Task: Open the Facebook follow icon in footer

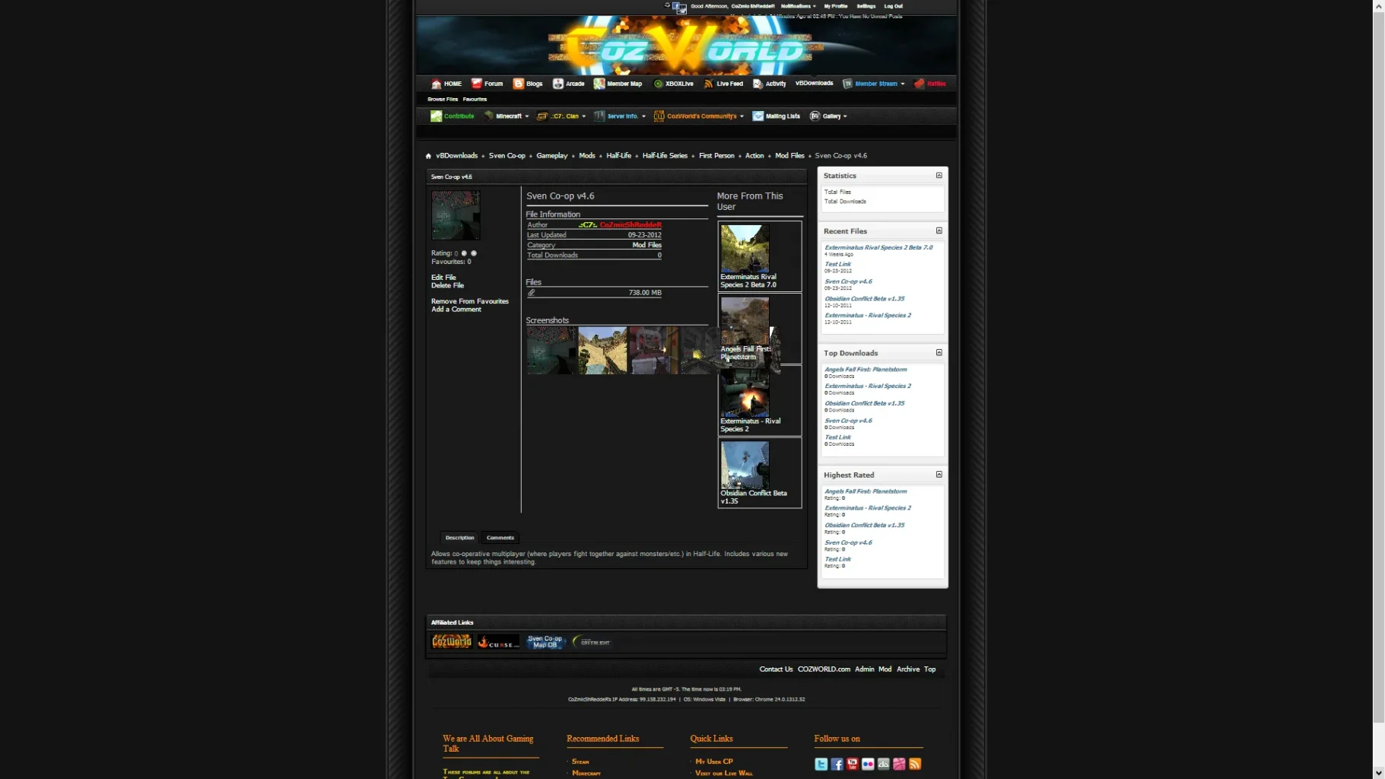Action: 837,765
